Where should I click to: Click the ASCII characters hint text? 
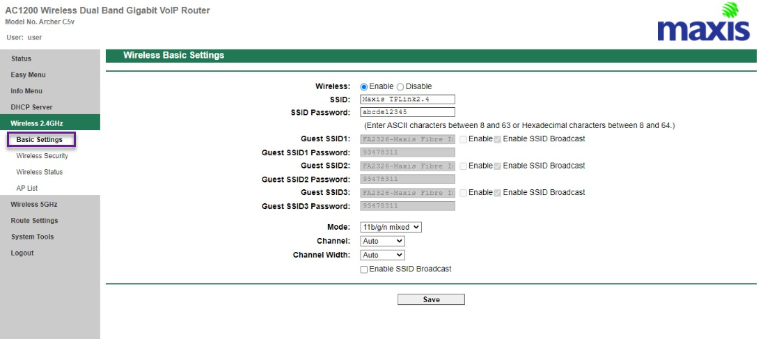point(519,126)
